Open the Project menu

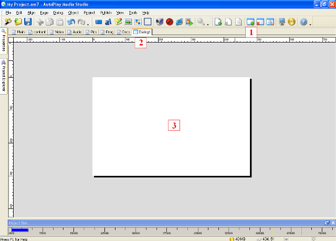89,12
